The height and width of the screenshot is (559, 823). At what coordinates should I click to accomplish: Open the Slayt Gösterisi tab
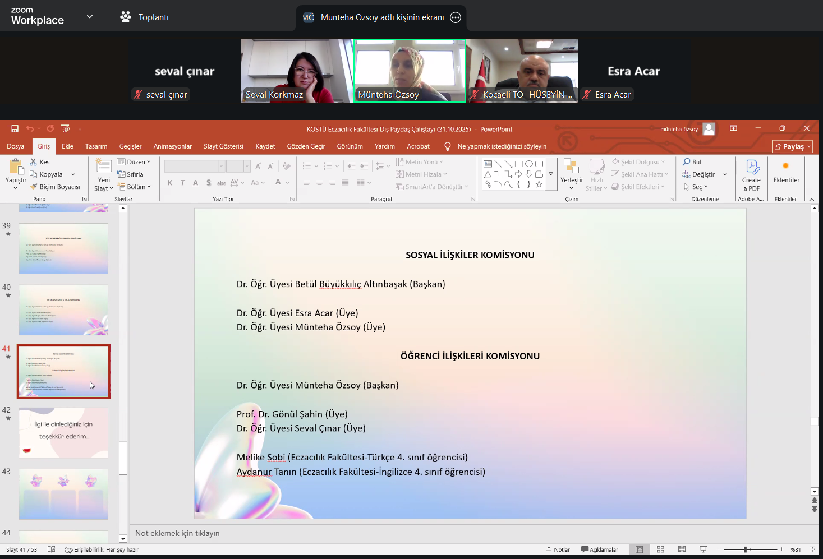click(223, 146)
